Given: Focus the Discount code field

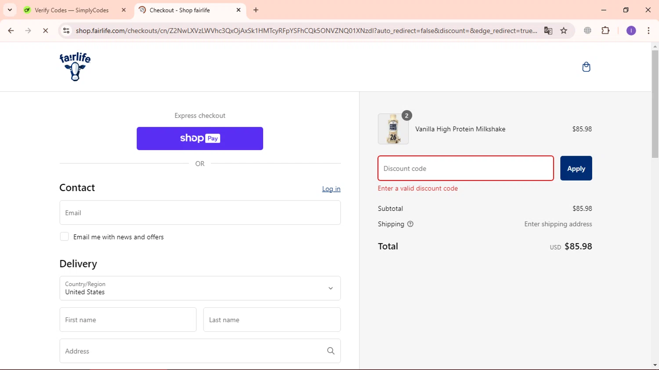Looking at the screenshot, I should click(x=466, y=168).
